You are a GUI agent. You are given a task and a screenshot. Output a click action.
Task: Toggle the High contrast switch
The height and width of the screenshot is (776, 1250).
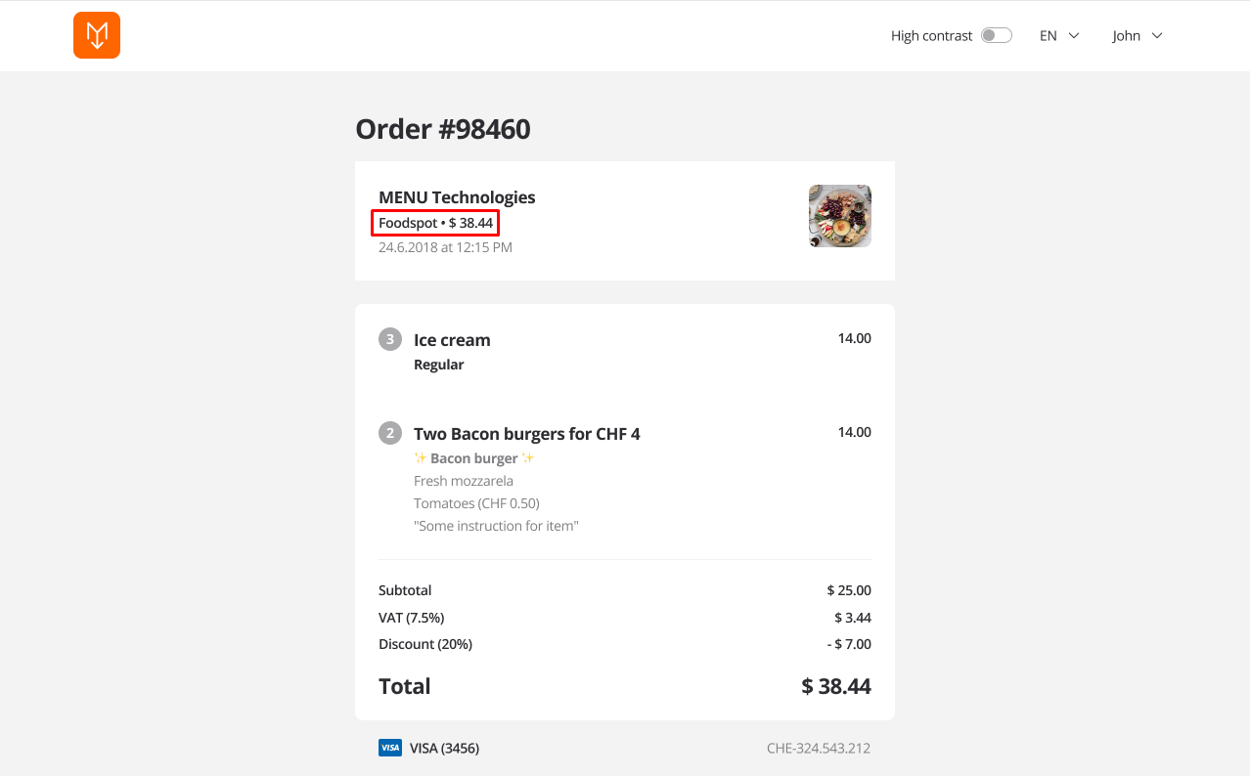click(x=997, y=35)
